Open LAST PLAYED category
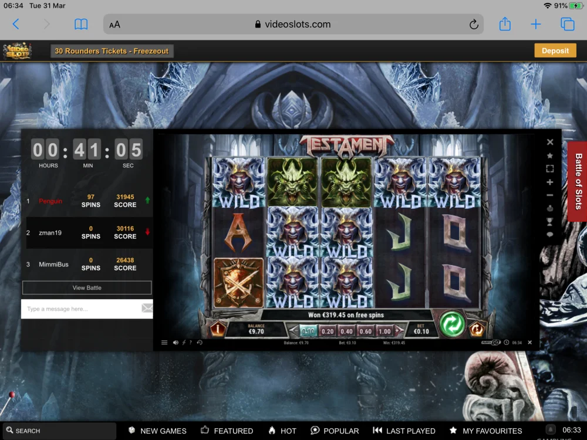Screen dimensions: 587x440 point(404,431)
